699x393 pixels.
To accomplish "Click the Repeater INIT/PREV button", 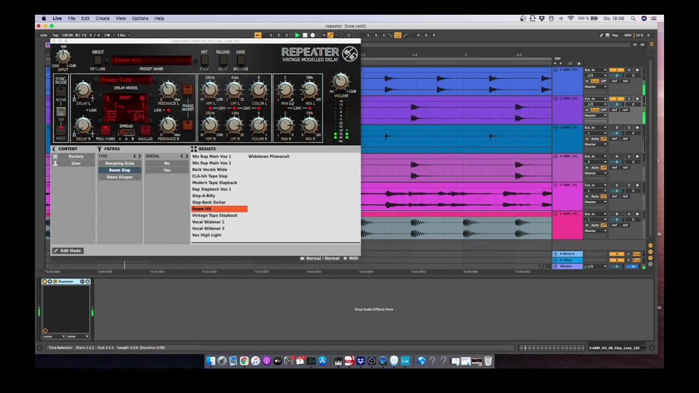I will tap(204, 60).
